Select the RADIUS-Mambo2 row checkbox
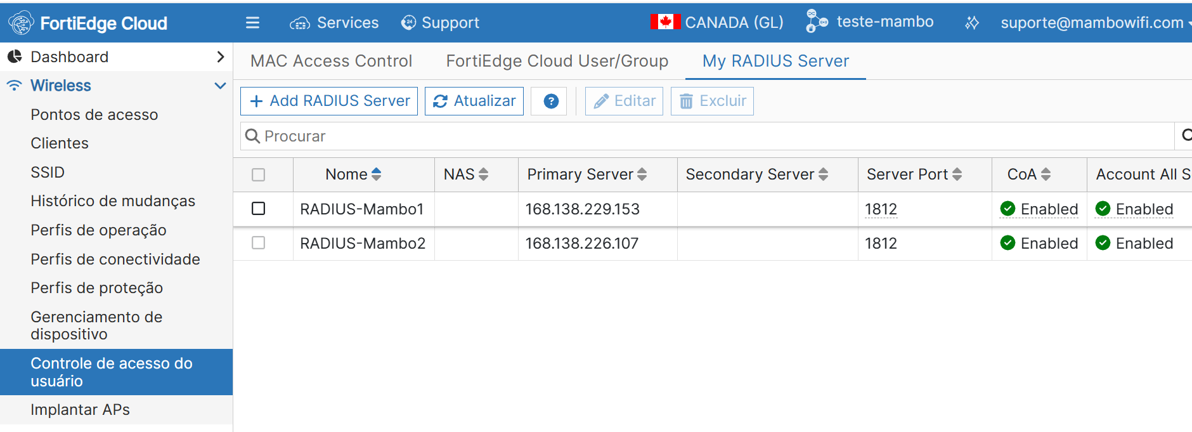Screen dimensions: 1192x432 pyautogui.click(x=258, y=243)
